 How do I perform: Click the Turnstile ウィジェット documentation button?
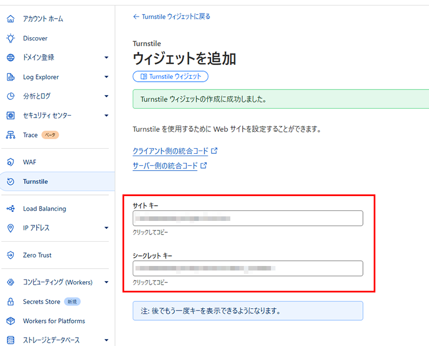tap(170, 77)
